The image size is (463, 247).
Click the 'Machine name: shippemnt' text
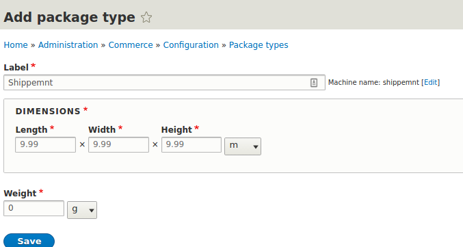373,82
